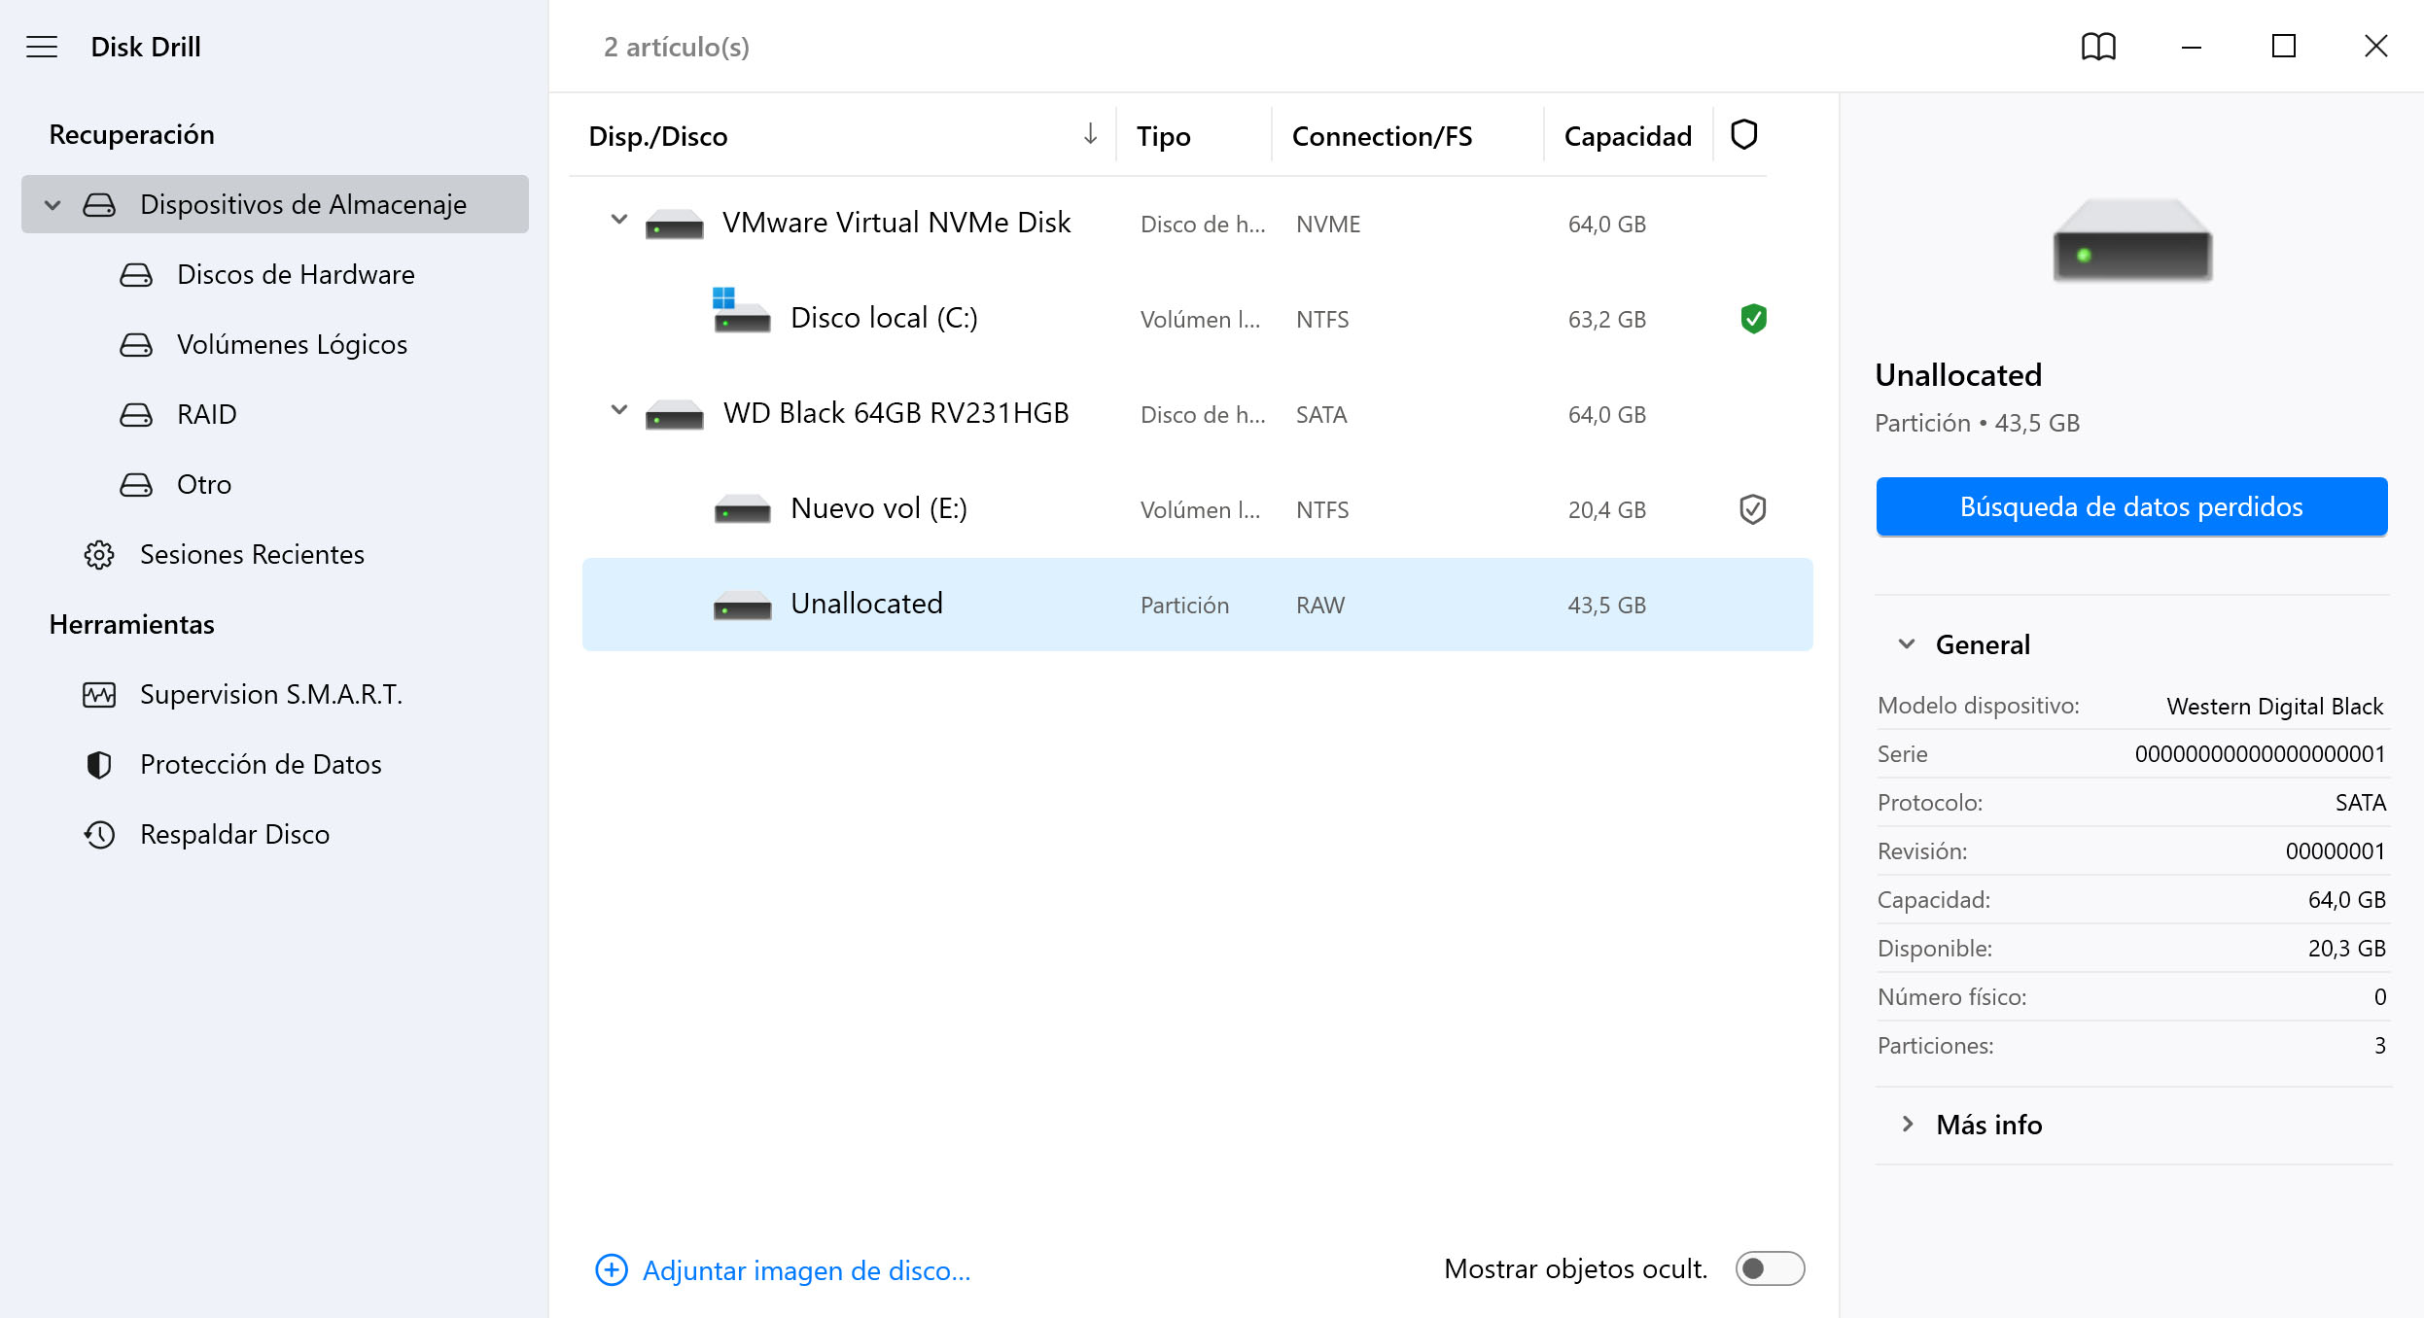Screen dimensions: 2424x1318
Task: Sort by Tipo column header
Action: (1163, 136)
